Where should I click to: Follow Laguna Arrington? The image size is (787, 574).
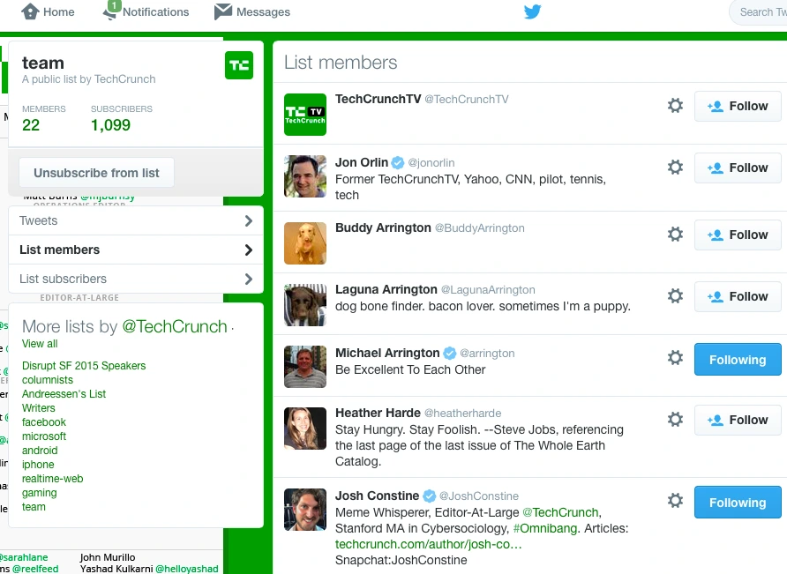coord(738,296)
